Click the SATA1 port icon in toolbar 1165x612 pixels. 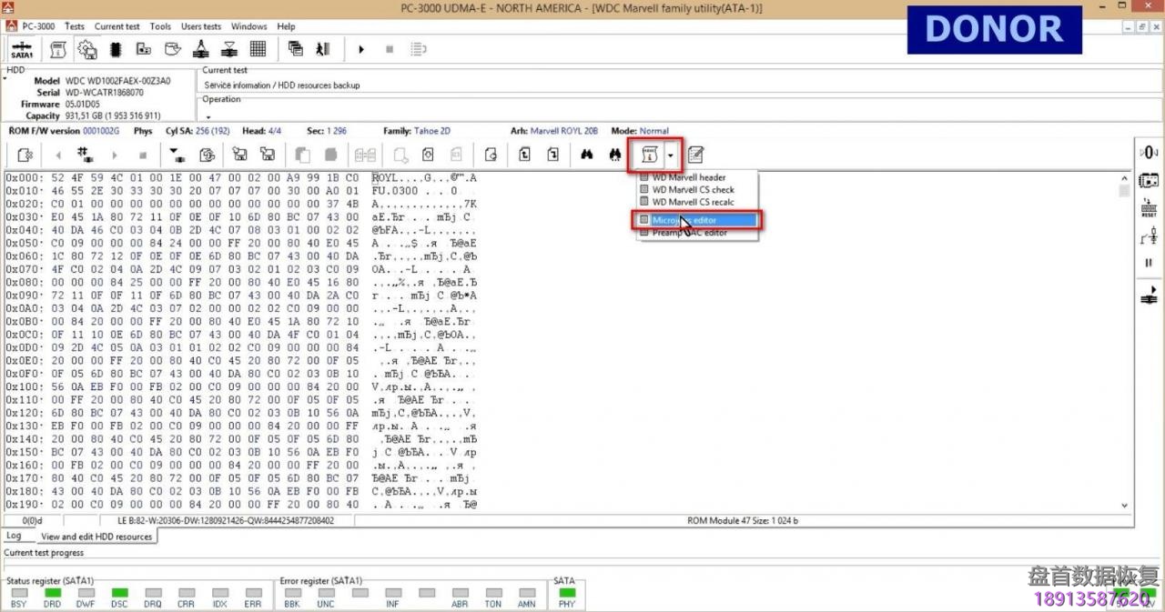point(22,49)
